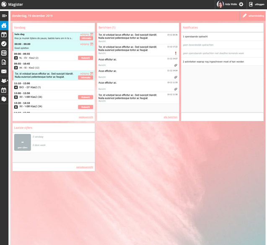Open the envelope messages icon in sidebar
267x245 pixels.
(x=4, y=71)
